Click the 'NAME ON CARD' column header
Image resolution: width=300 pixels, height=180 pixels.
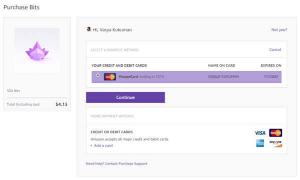[x=221, y=65]
